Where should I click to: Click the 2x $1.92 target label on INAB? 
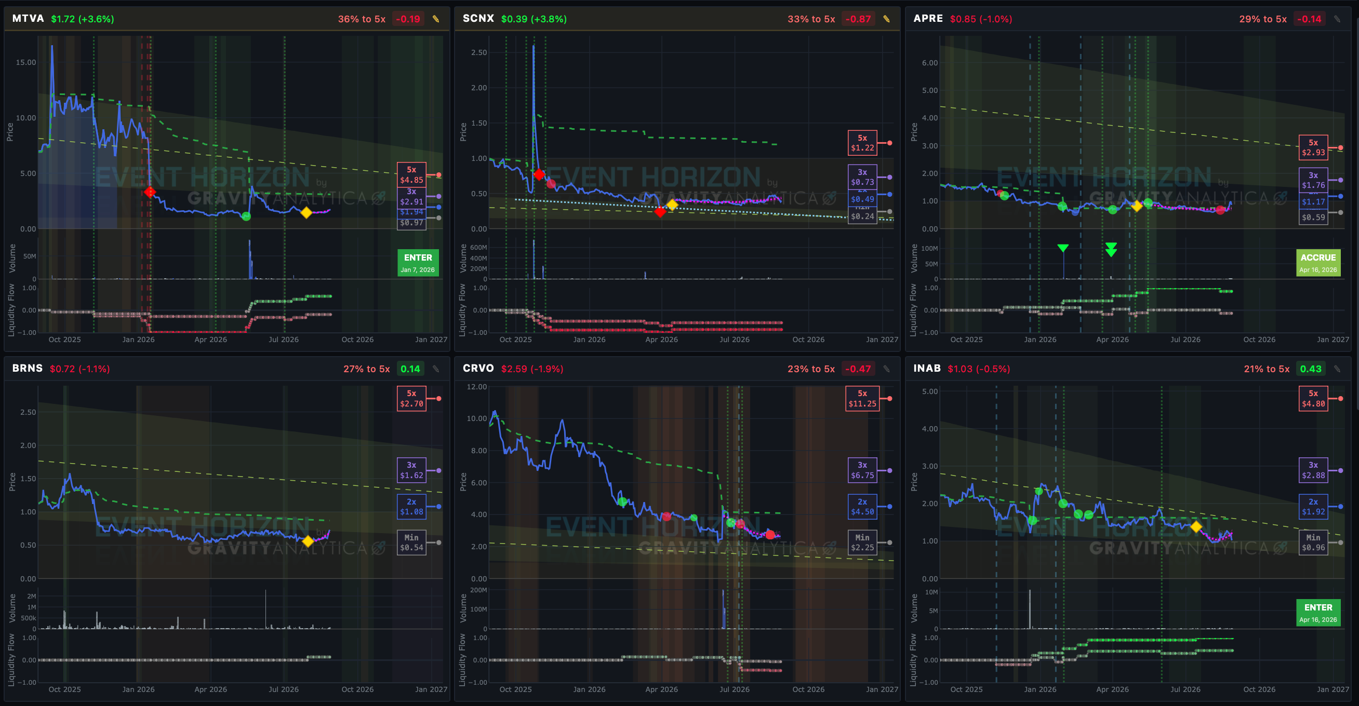pyautogui.click(x=1313, y=507)
